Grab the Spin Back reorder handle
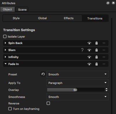Image resolution: width=116 pixels, height=114 pixels. [x=104, y=43]
